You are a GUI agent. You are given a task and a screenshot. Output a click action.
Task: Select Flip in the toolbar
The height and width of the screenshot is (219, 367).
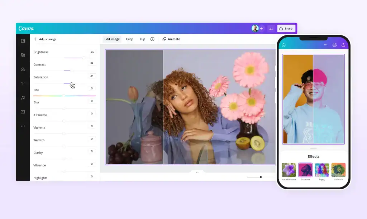[142, 39]
